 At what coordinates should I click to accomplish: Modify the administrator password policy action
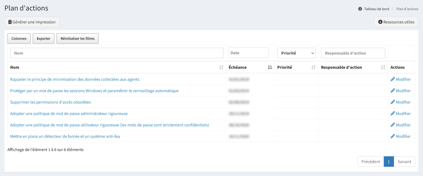pyautogui.click(x=400, y=113)
